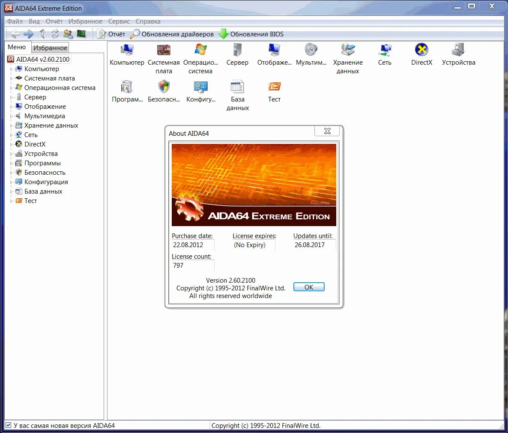Click the License expires (No Expiry) field
This screenshot has height=433, width=508.
(254, 245)
